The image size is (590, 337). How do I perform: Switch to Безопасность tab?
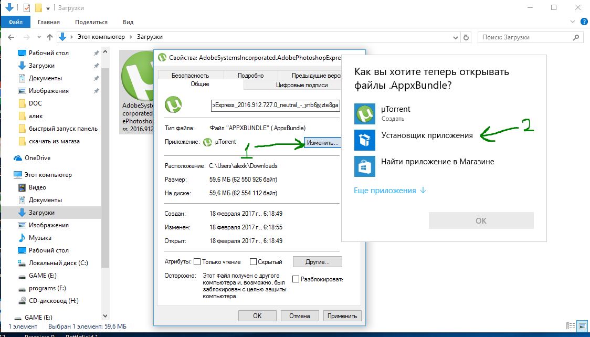(191, 75)
